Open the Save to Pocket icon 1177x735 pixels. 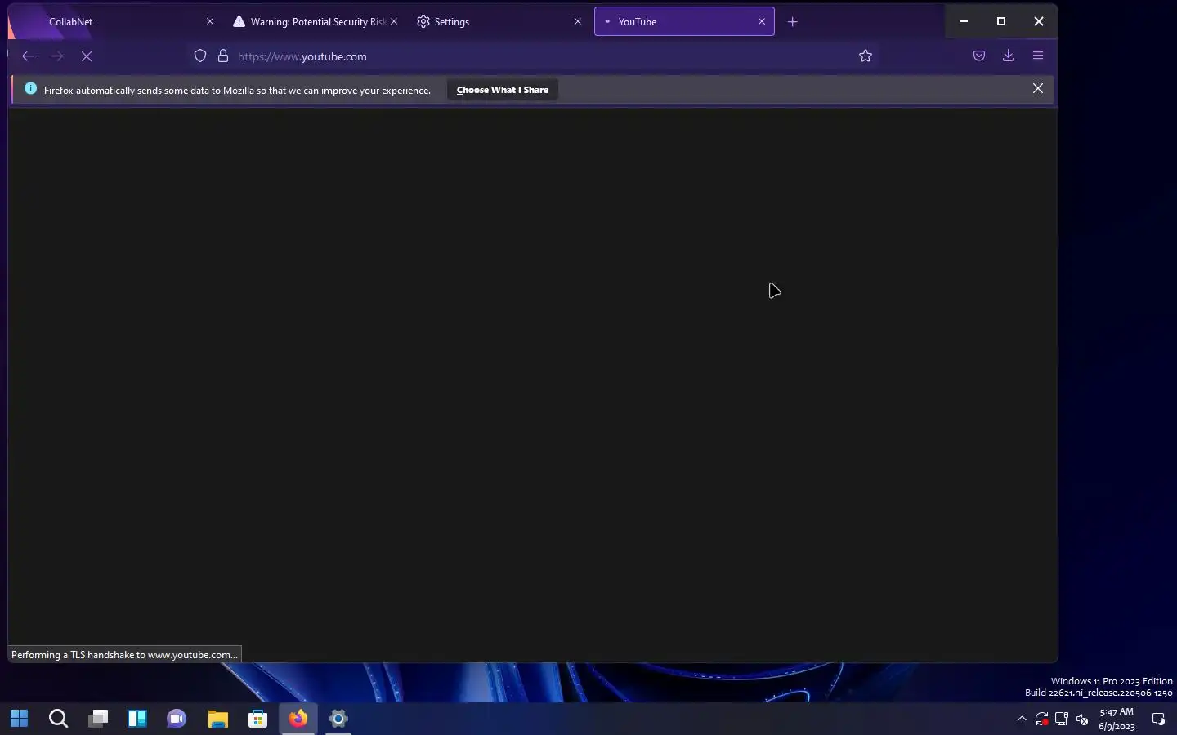[x=979, y=56]
